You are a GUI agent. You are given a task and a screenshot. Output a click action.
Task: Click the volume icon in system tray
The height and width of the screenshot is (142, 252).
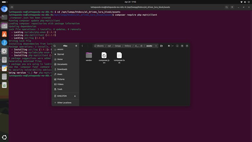[245, 2]
